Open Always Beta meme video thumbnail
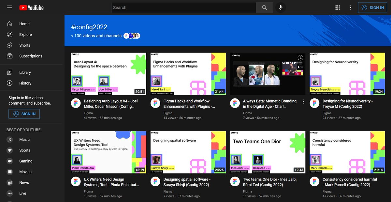This screenshot has height=202, width=391. pos(268,74)
